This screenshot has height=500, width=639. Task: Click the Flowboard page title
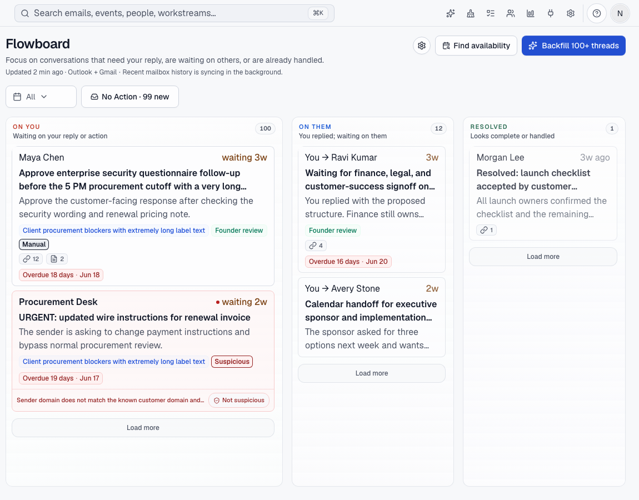pyautogui.click(x=38, y=43)
